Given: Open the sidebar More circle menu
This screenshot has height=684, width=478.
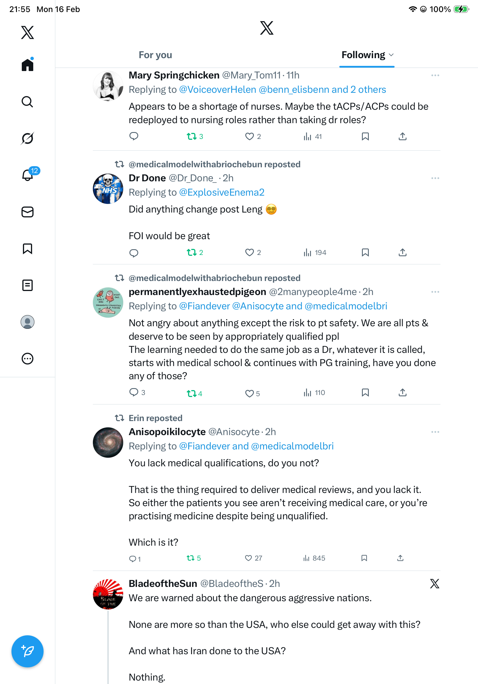Looking at the screenshot, I should point(28,359).
